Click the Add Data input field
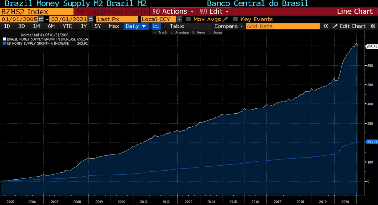The width and height of the screenshot is (378, 205). point(283,26)
